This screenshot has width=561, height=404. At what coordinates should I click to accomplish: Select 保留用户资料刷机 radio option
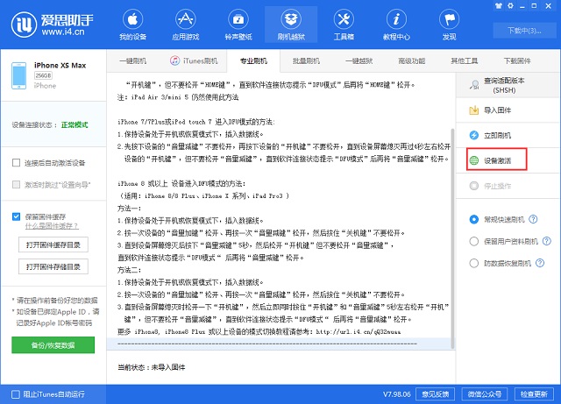(473, 242)
